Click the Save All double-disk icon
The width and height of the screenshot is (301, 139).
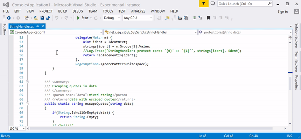(x=48, y=18)
